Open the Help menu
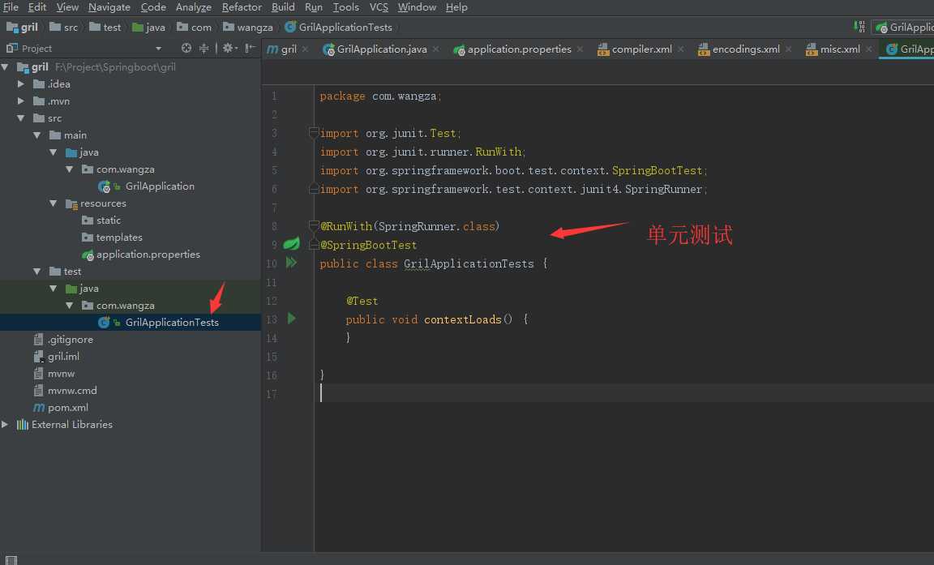 pos(456,7)
